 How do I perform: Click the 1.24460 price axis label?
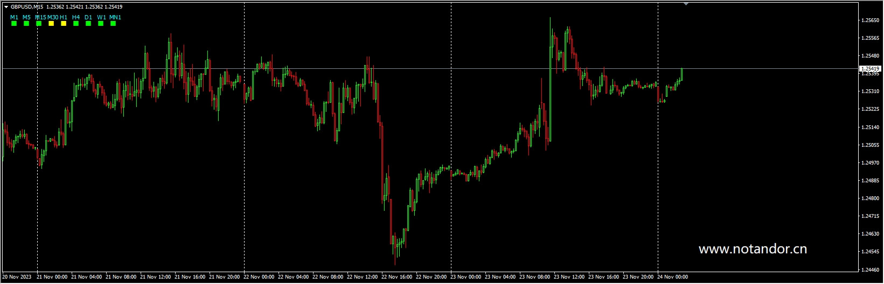[871, 269]
